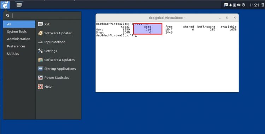Select the Utilities category
The width and height of the screenshot is (265, 134).
point(13,54)
